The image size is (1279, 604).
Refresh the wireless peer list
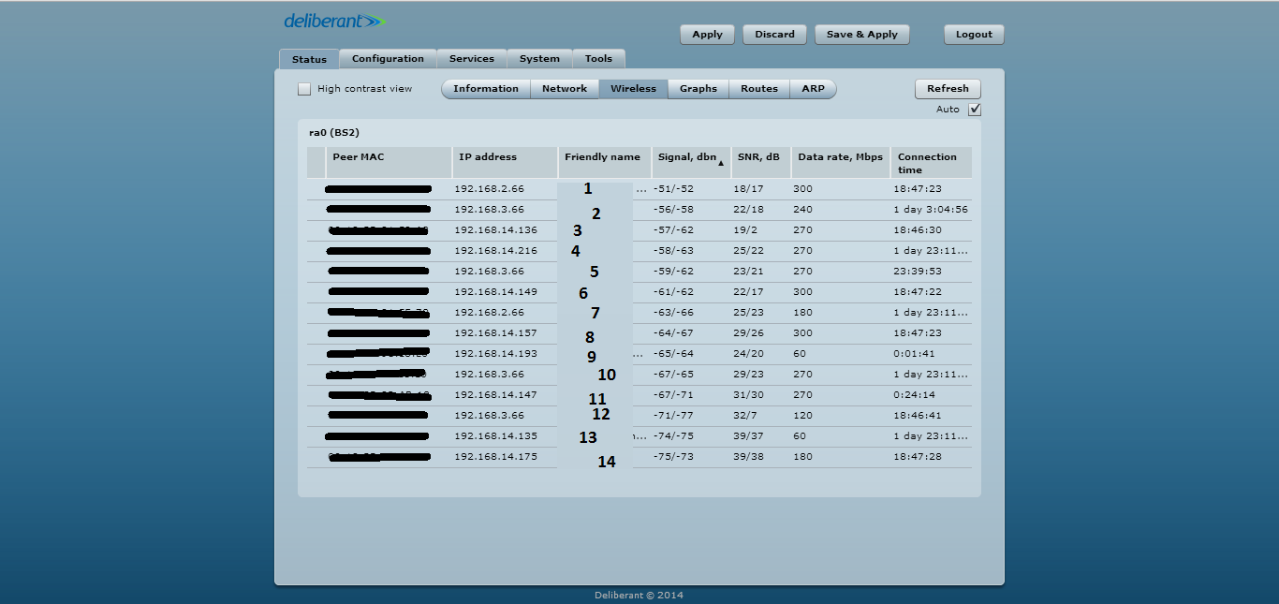[x=948, y=89]
